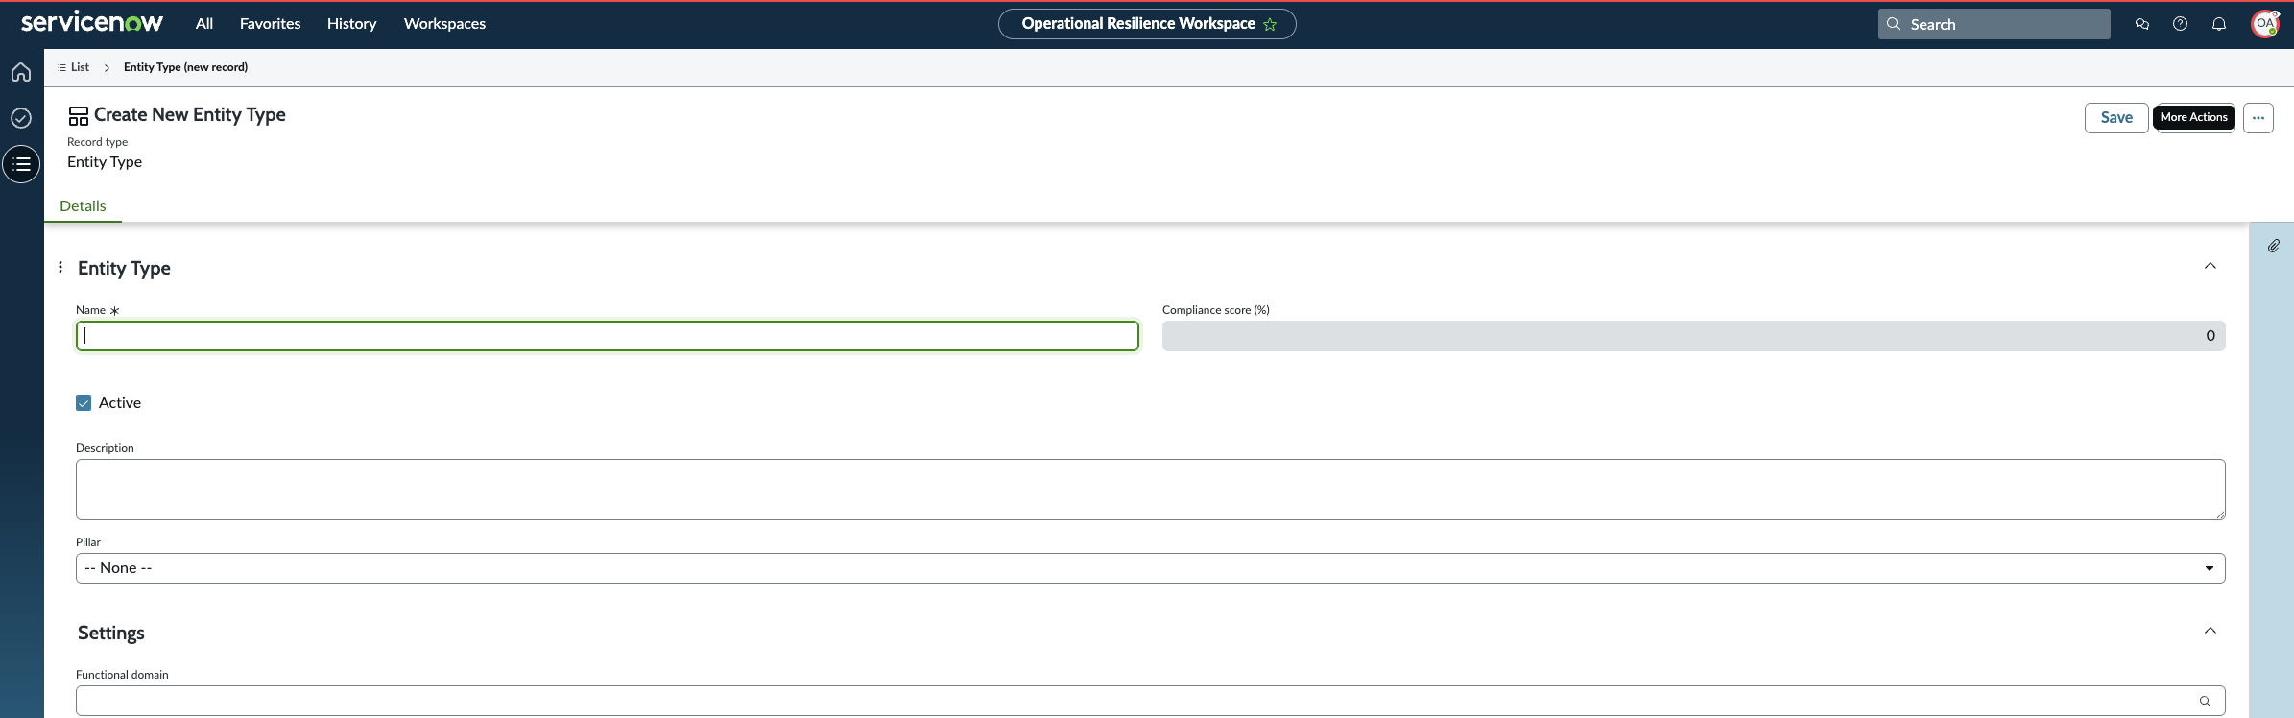Click the paperclip attachments icon
This screenshot has height=718, width=2294.
2273,247
